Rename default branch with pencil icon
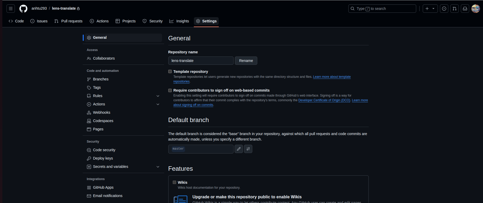Screen dimensions: 483x203 tap(239, 149)
